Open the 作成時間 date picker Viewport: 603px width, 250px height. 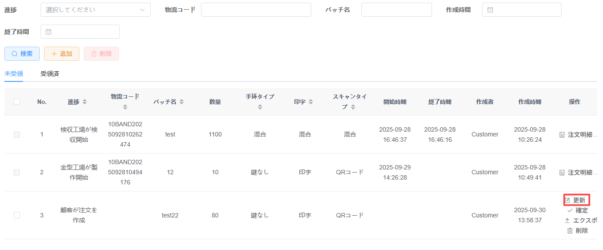click(x=521, y=10)
